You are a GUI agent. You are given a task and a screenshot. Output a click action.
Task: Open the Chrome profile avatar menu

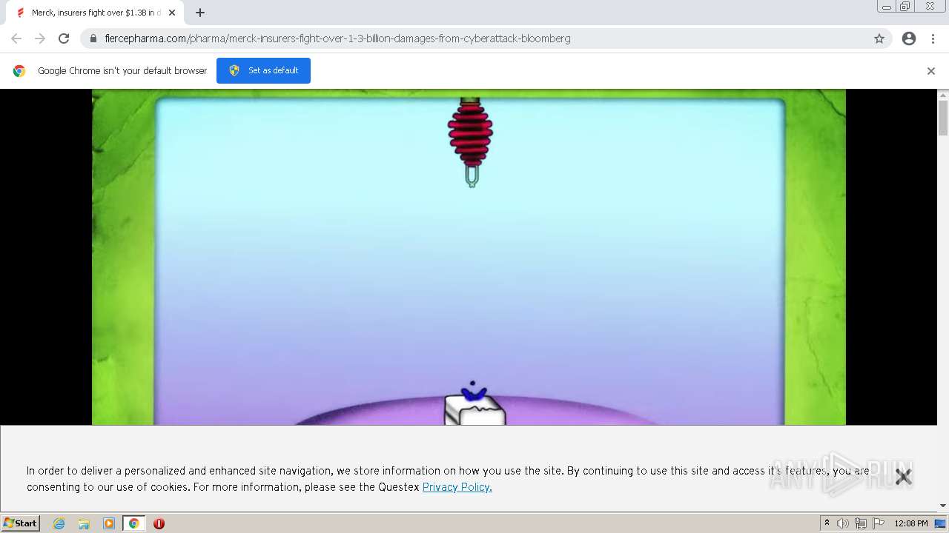point(909,38)
